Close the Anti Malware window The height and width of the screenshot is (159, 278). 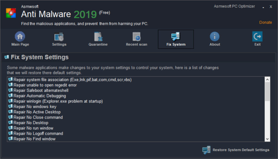click(271, 7)
